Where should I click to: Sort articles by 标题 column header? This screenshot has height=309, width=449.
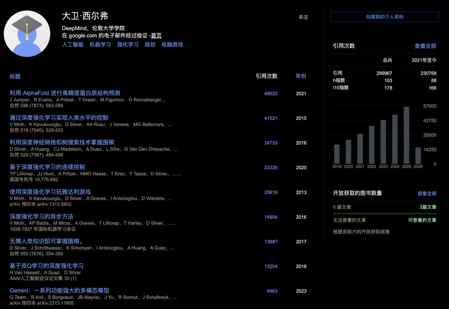(15, 76)
